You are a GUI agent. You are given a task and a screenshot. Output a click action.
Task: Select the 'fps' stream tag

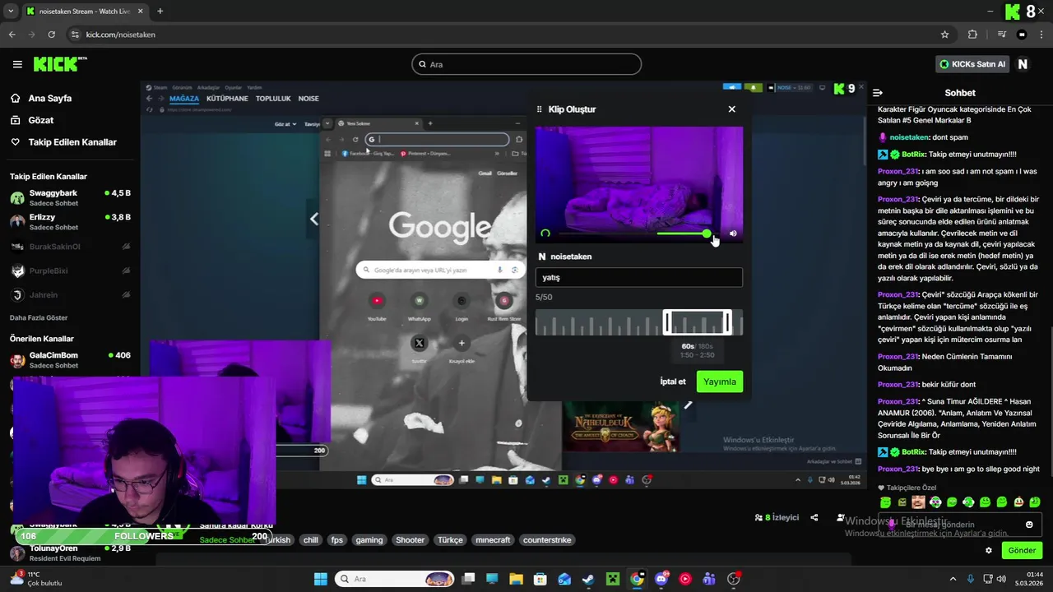[x=336, y=540]
